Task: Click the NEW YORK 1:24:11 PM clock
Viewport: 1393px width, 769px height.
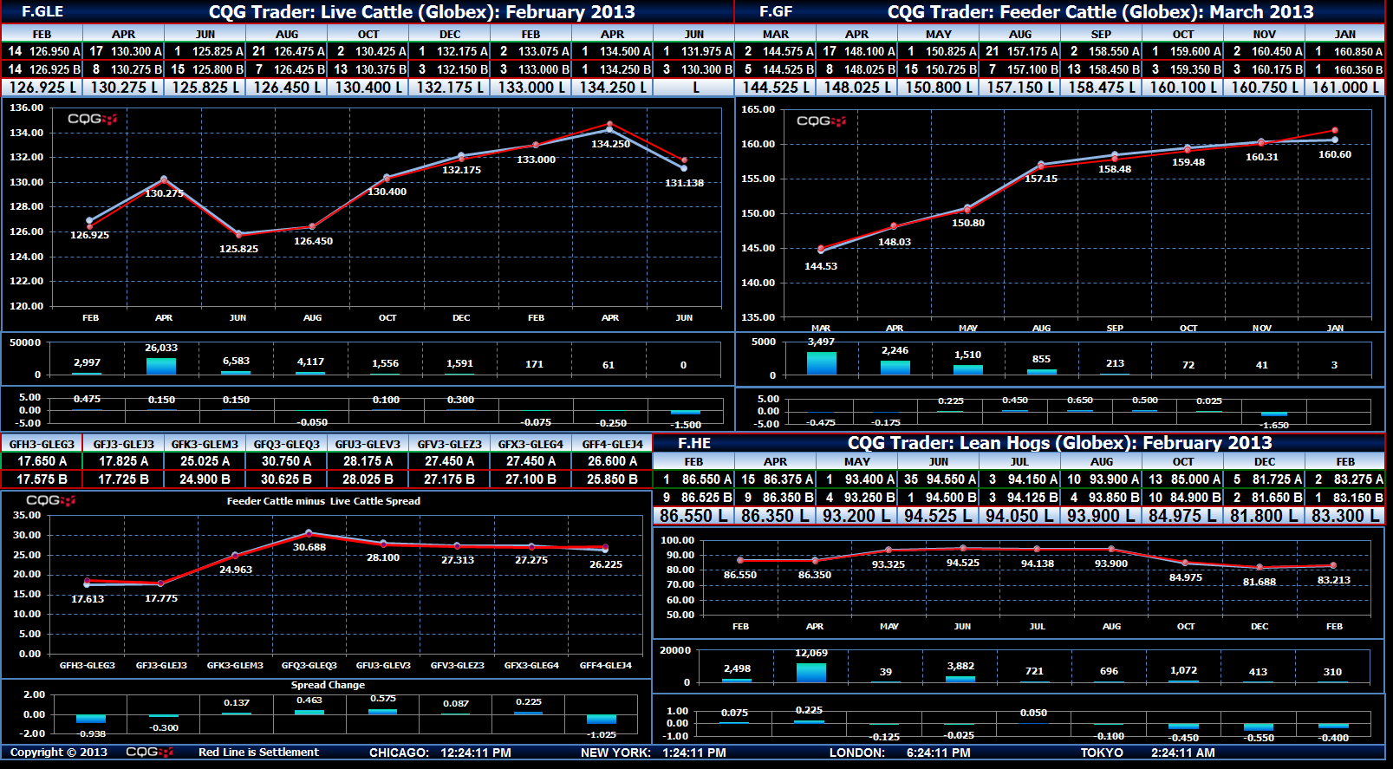Action: tap(654, 753)
